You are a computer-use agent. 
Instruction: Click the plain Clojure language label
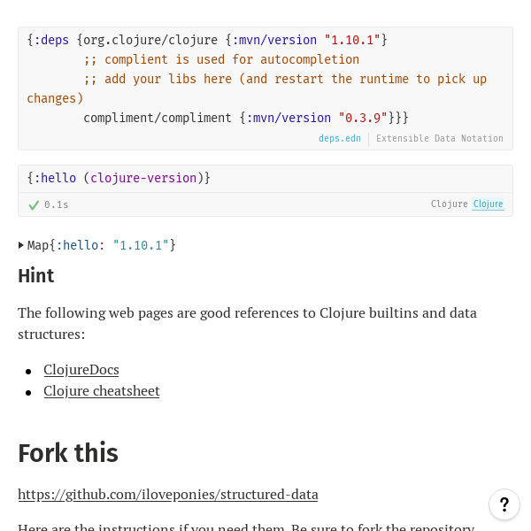tap(449, 204)
